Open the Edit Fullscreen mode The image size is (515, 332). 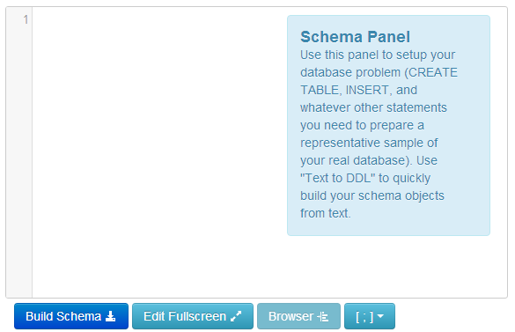[x=193, y=316]
